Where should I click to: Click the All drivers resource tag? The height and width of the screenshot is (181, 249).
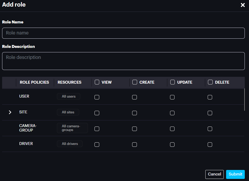70,144
